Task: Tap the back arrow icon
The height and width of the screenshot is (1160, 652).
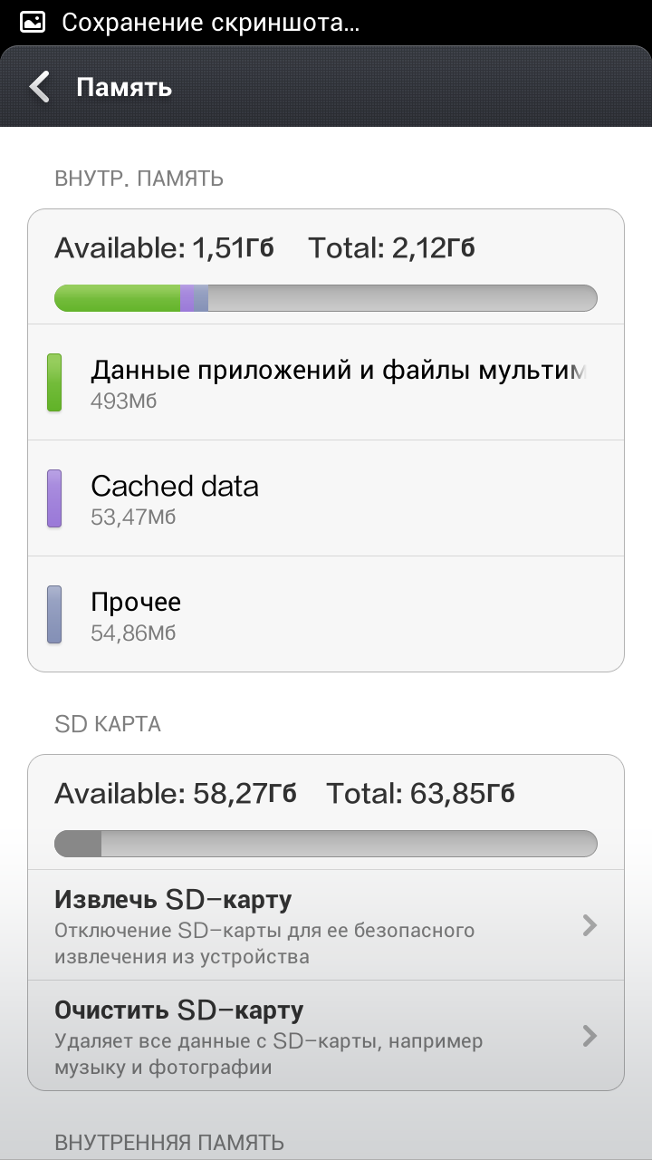Action: (39, 87)
